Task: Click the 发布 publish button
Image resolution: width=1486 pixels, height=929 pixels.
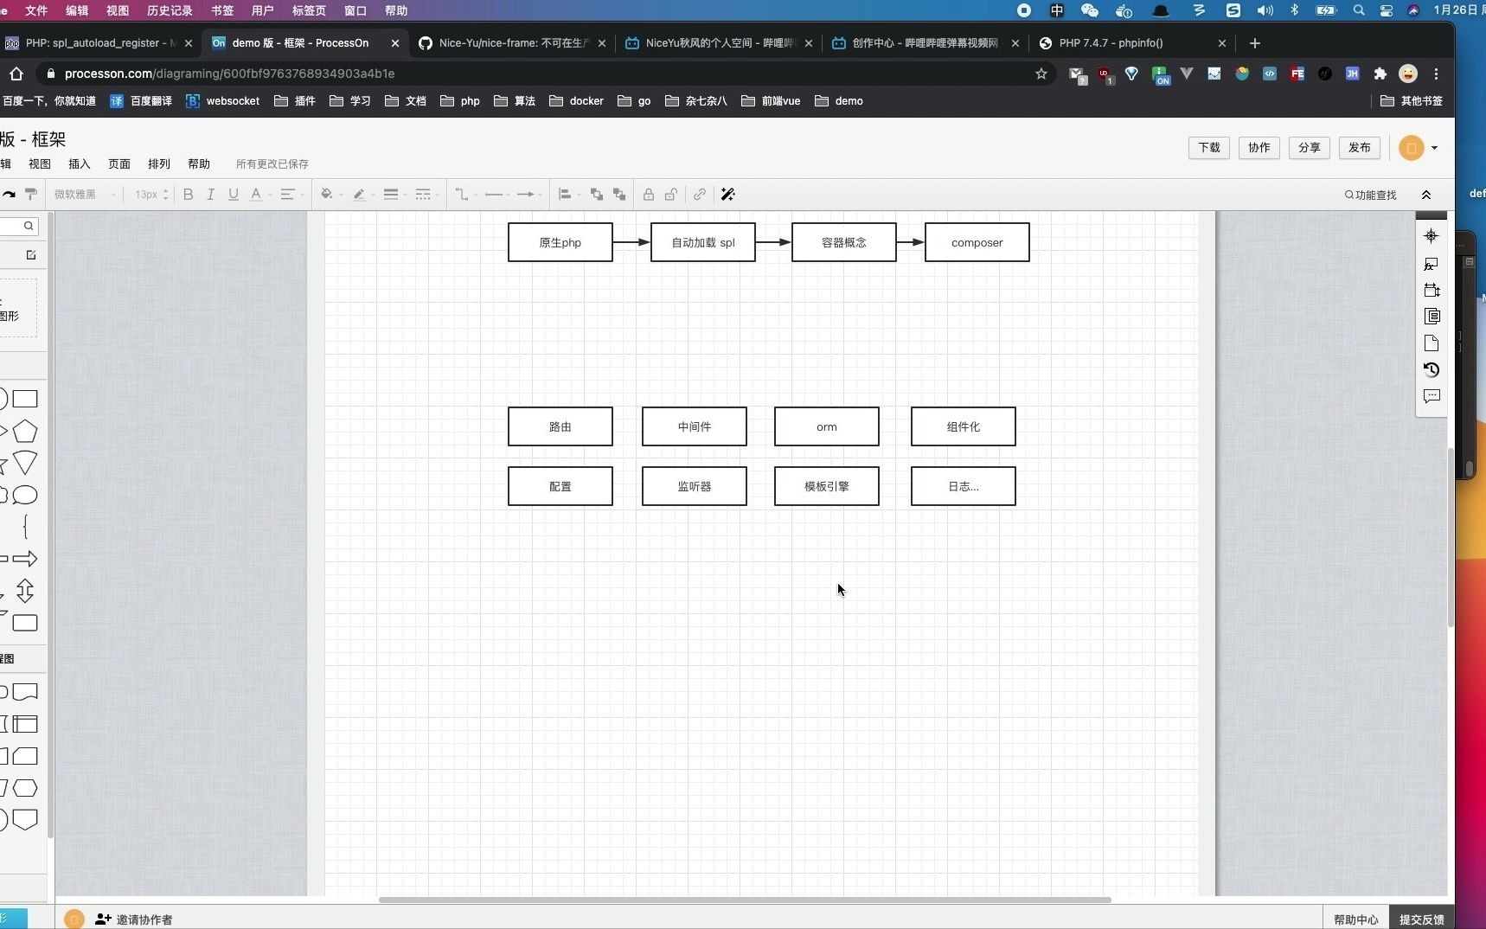Action: pyautogui.click(x=1360, y=148)
